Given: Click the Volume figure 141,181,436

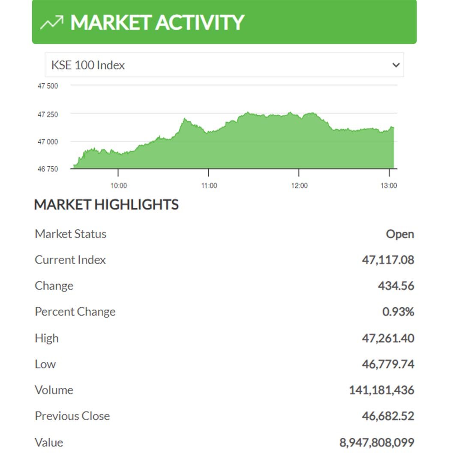Looking at the screenshot, I should point(381,390).
